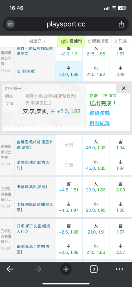Select 主 −4.5, 1.97 handicap
Screen dimensions: 132x287
pyautogui.click(x=69, y=208)
